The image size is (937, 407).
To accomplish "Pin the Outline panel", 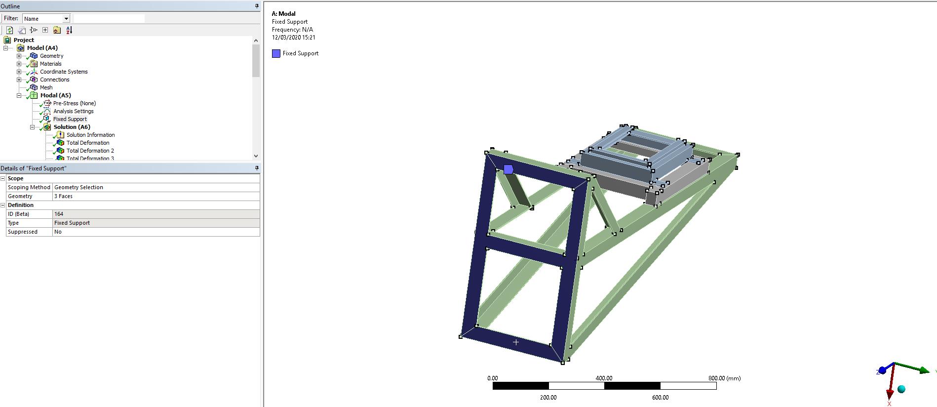I will 257,6.
